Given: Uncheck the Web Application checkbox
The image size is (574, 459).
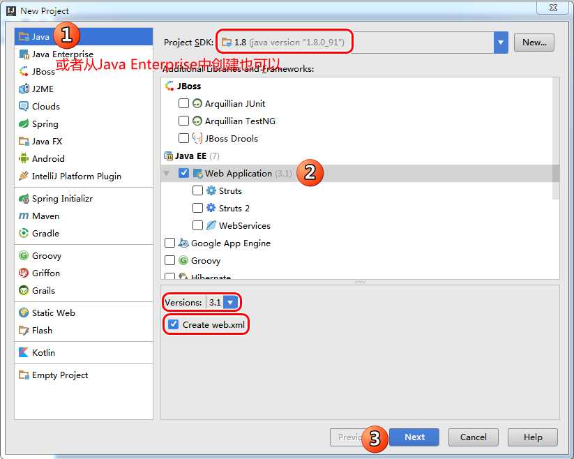Looking at the screenshot, I should click(183, 173).
